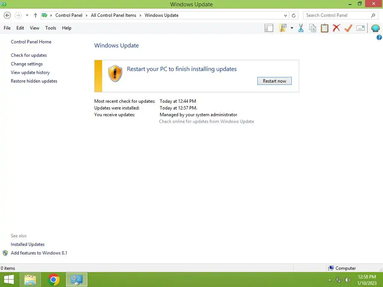This screenshot has width=383, height=287.
Task: Click the network tray icon
Action: coord(339,280)
